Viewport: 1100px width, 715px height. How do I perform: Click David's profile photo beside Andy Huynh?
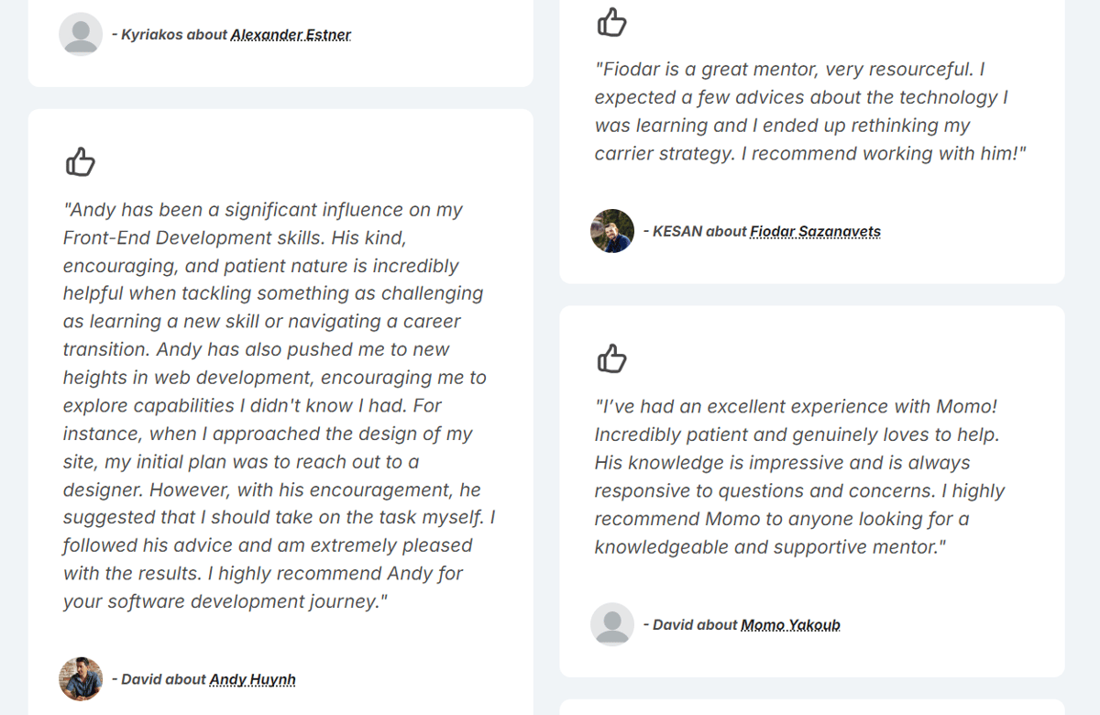[x=81, y=679]
